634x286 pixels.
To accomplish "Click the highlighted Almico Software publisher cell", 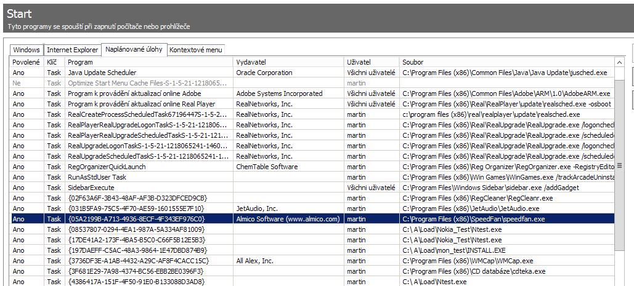I will pyautogui.click(x=288, y=219).
